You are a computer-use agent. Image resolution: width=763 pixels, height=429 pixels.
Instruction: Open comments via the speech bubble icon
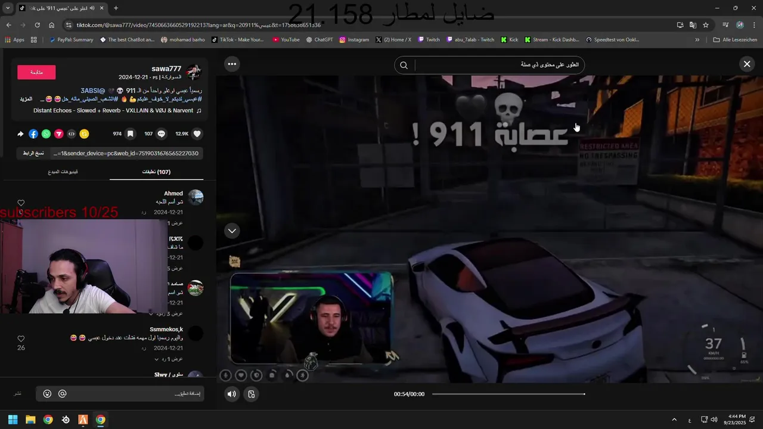(161, 134)
